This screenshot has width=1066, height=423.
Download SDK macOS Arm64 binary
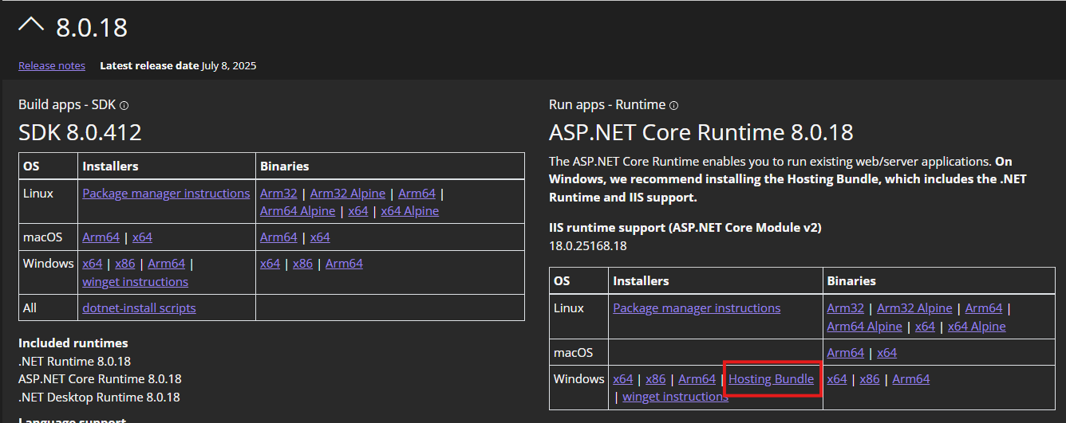point(278,237)
